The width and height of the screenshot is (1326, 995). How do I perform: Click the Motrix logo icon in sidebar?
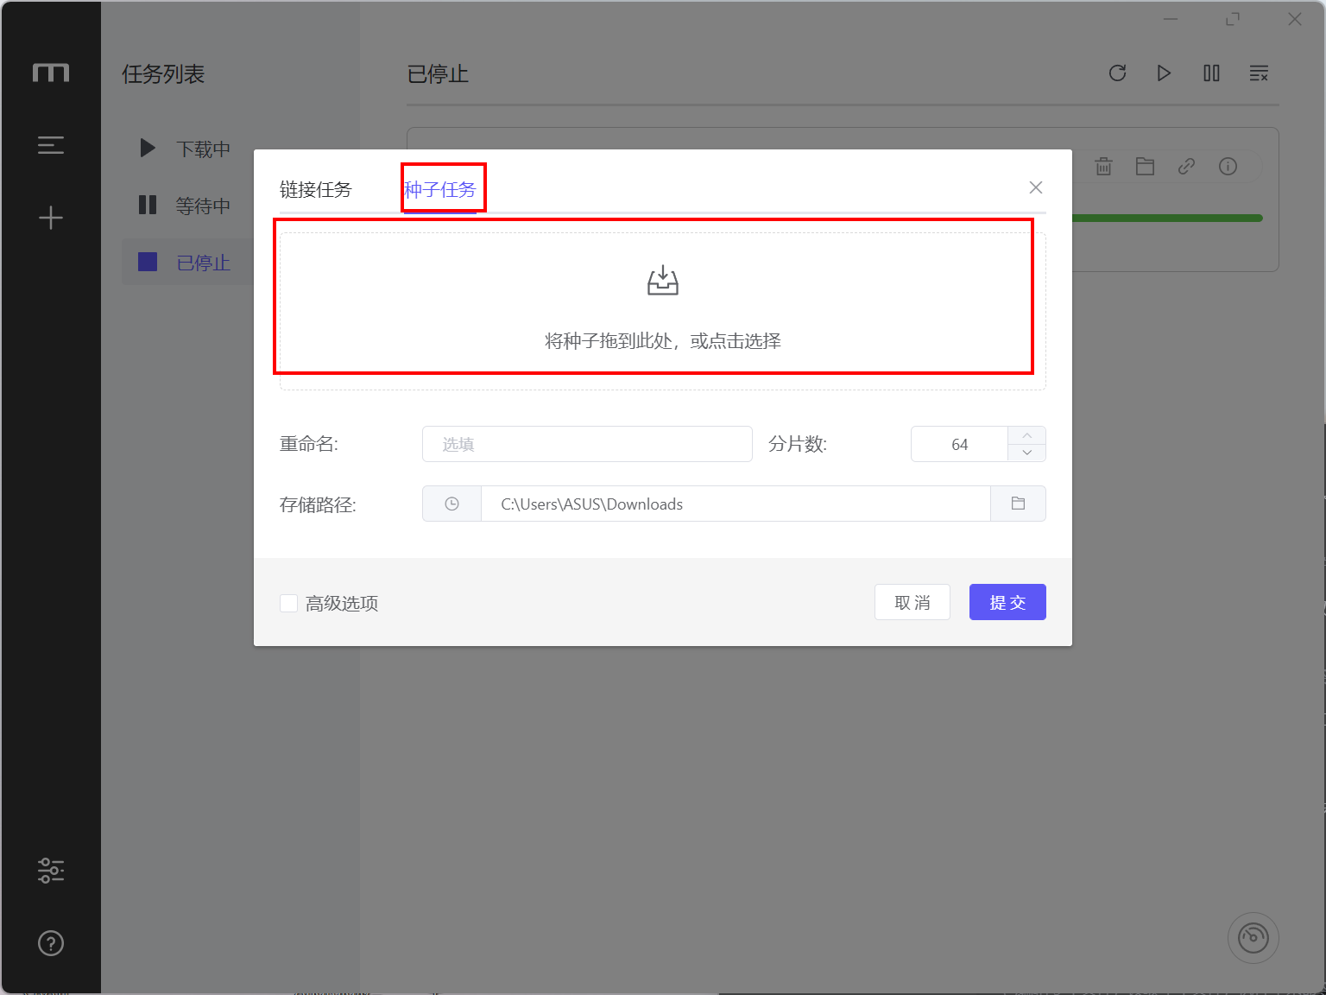click(x=51, y=73)
